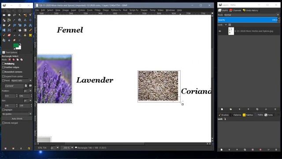Select the Pencil tool
This screenshot has width=282, height=159.
coord(30,30)
